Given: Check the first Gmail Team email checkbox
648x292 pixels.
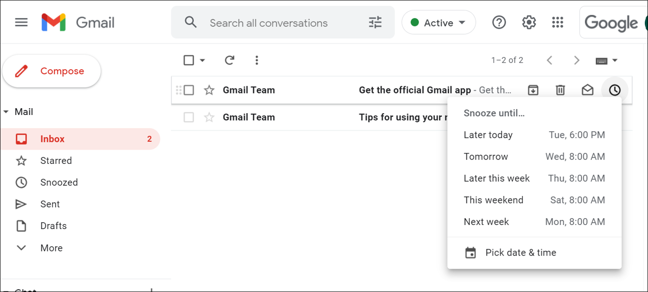Looking at the screenshot, I should [x=189, y=90].
